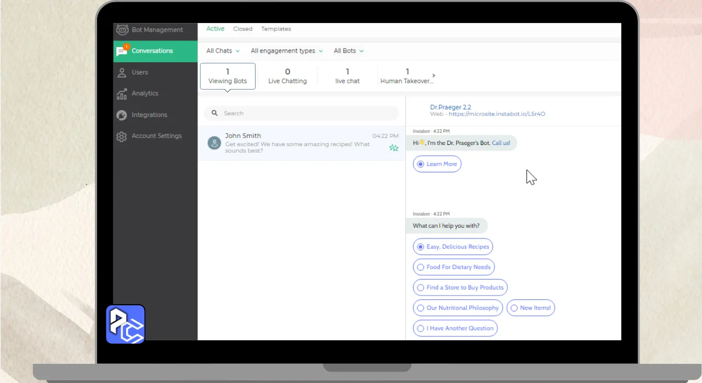Click the 'What can I help you with?' message
Image resolution: width=702 pixels, height=383 pixels.
(x=446, y=226)
